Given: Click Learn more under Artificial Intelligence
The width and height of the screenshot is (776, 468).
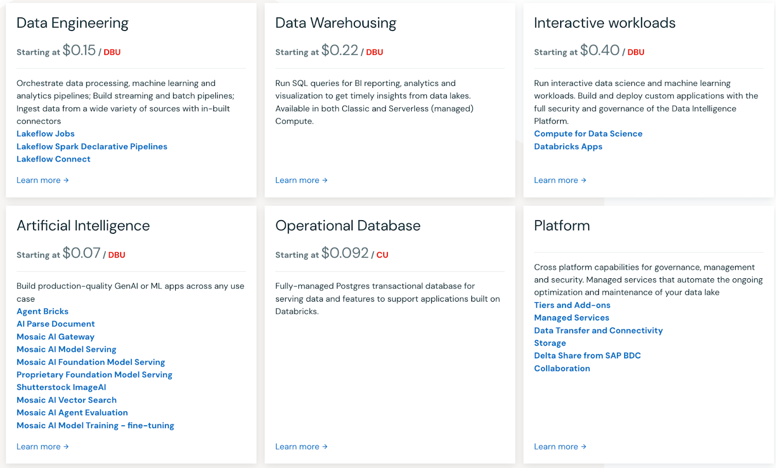Looking at the screenshot, I should coord(43,447).
